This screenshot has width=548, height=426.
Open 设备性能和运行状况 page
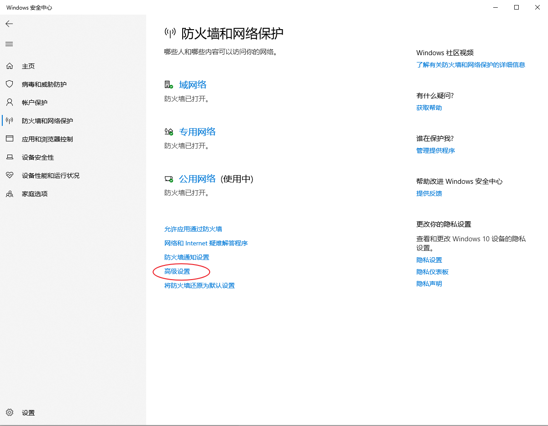(51, 176)
